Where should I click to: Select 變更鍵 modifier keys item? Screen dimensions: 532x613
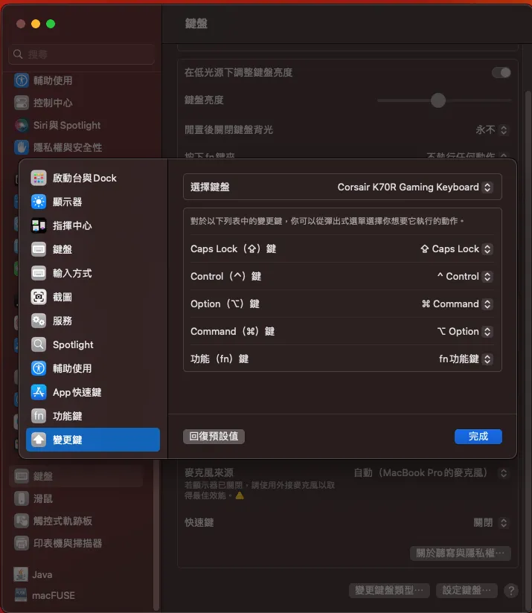click(93, 440)
